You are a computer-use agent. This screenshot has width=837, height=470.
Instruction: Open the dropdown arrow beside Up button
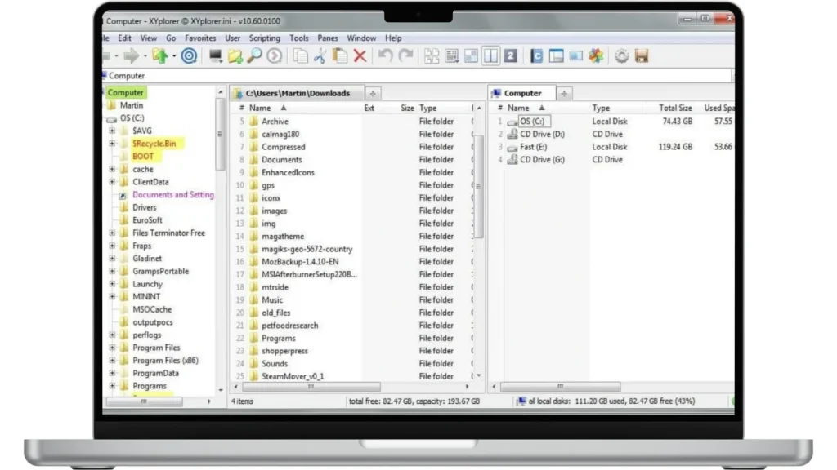point(174,55)
